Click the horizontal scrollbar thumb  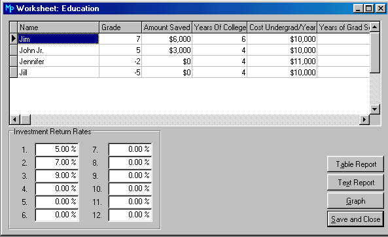point(26,120)
